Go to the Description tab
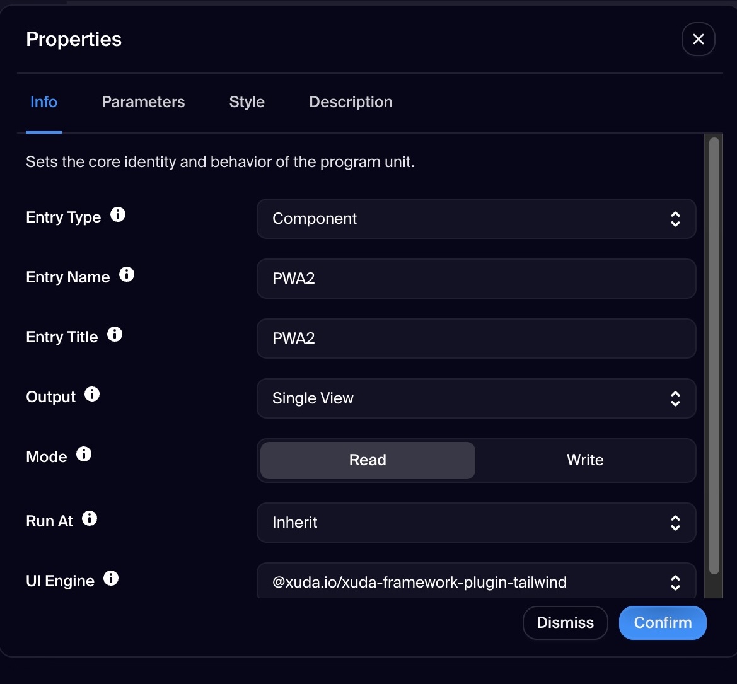The width and height of the screenshot is (737, 684). click(351, 102)
